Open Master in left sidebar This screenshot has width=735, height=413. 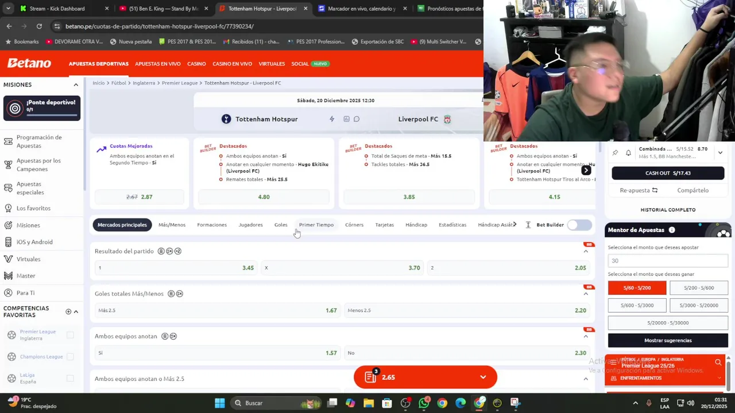[x=26, y=276]
